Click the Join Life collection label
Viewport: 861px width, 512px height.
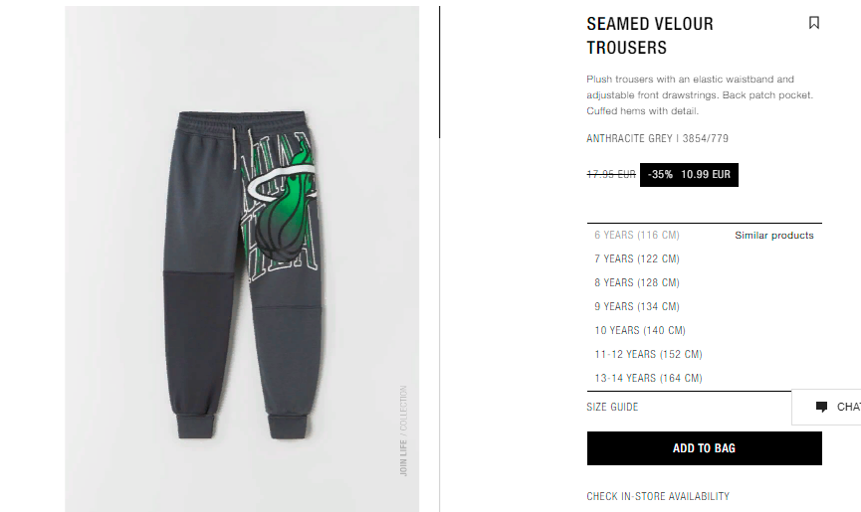(403, 430)
